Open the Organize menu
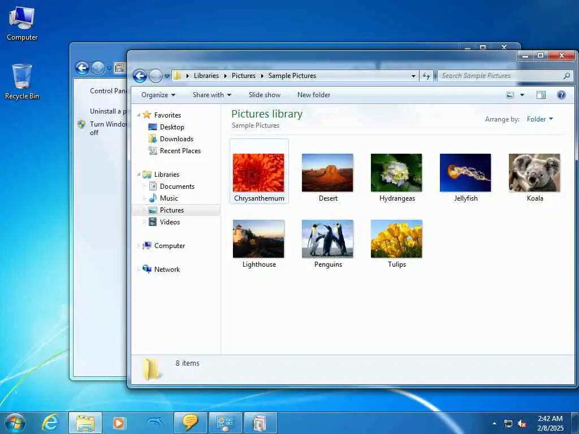The image size is (579, 434). coord(158,95)
